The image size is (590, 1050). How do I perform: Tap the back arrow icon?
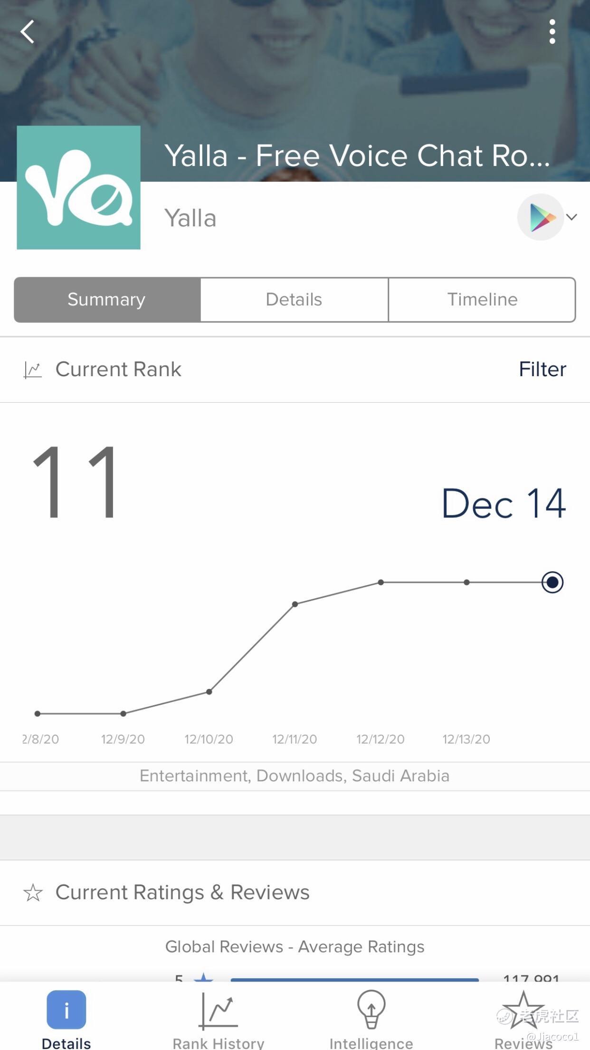28,32
